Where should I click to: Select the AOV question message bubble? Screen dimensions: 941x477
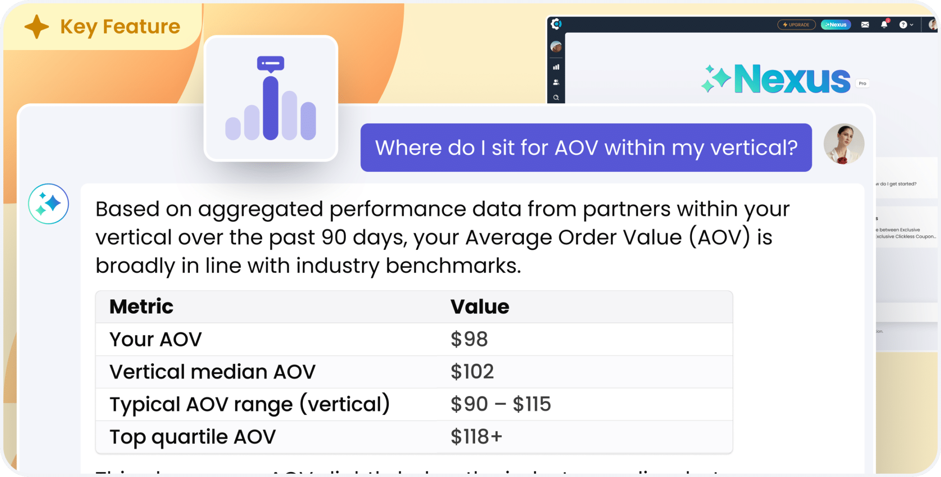pyautogui.click(x=586, y=147)
